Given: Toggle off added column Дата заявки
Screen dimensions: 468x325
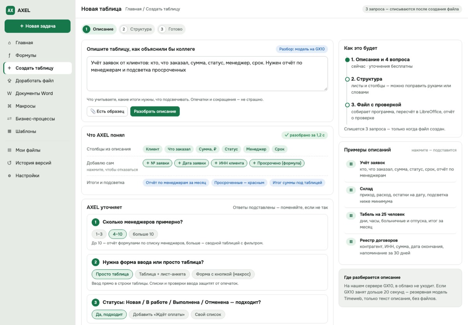Looking at the screenshot, I should [x=191, y=163].
